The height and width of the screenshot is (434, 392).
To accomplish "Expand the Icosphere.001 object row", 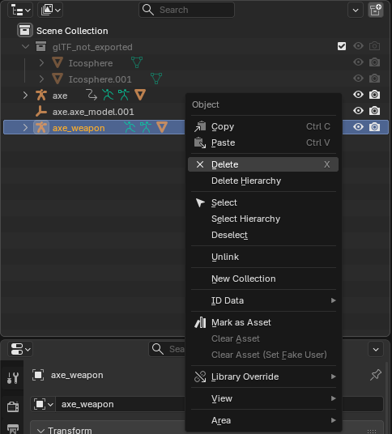I will (x=41, y=79).
